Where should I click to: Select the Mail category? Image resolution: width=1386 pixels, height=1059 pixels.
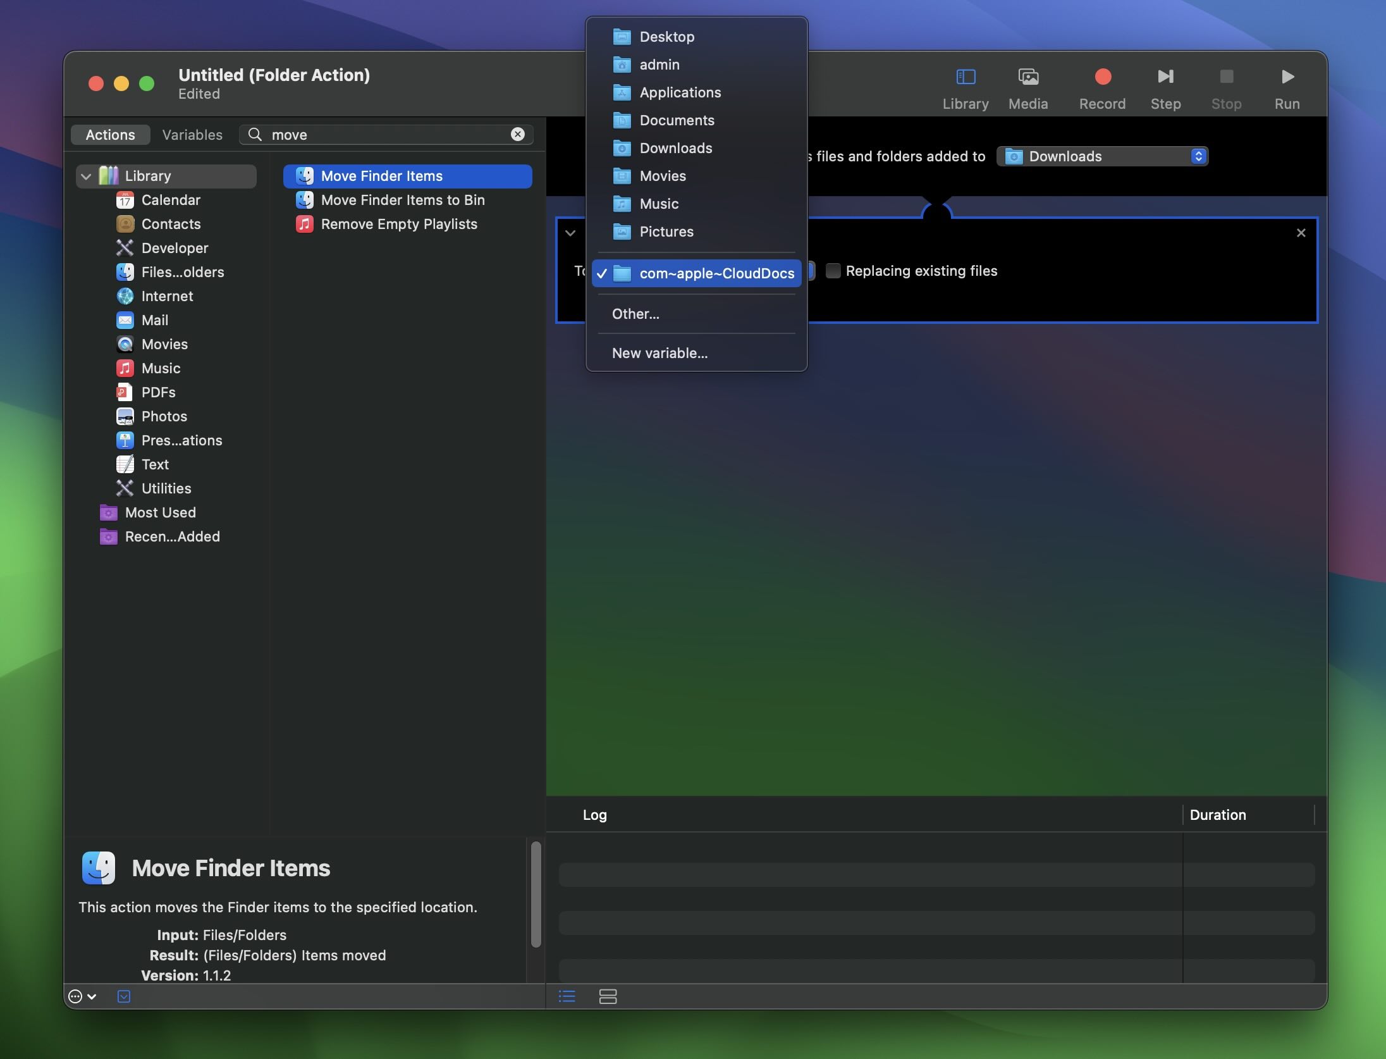[x=154, y=320]
